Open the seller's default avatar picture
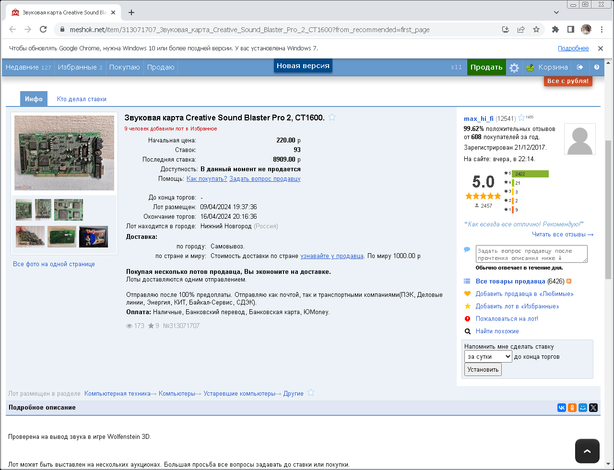The image size is (614, 470). click(580, 139)
